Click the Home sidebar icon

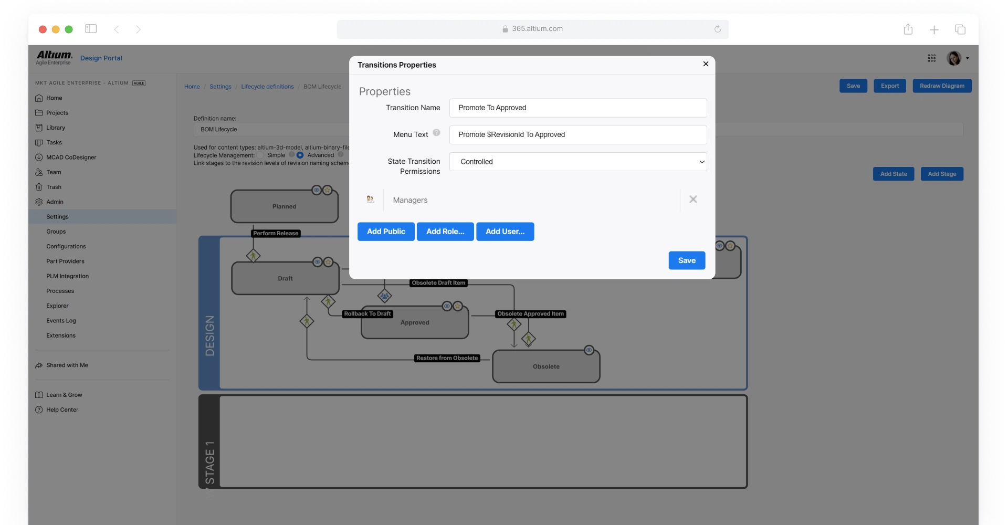coord(39,98)
